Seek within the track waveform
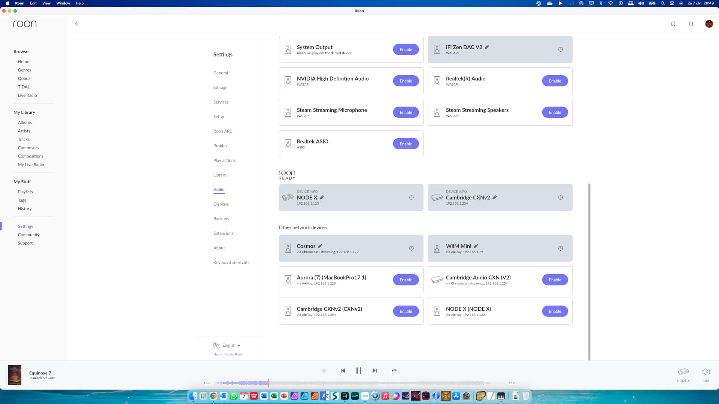Viewport: 719px width, 404px height. coord(359,383)
